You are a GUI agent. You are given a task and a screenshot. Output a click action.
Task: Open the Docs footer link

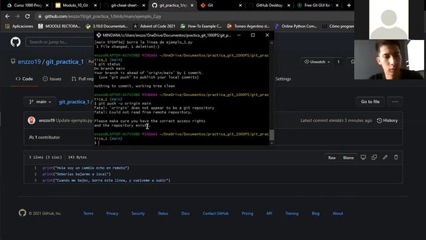tap(185, 213)
